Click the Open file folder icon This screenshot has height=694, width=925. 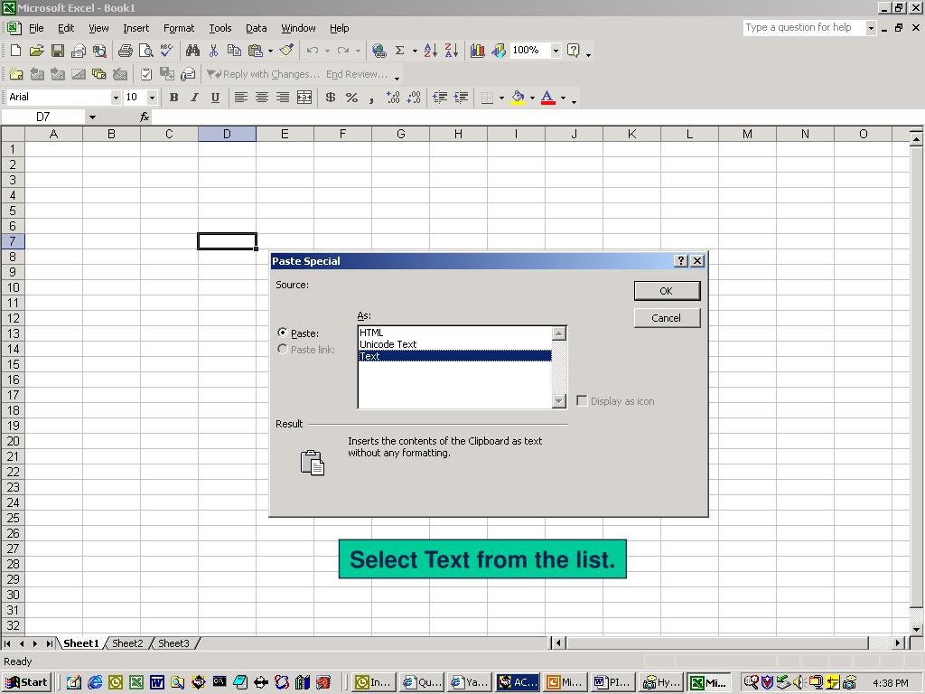(36, 51)
